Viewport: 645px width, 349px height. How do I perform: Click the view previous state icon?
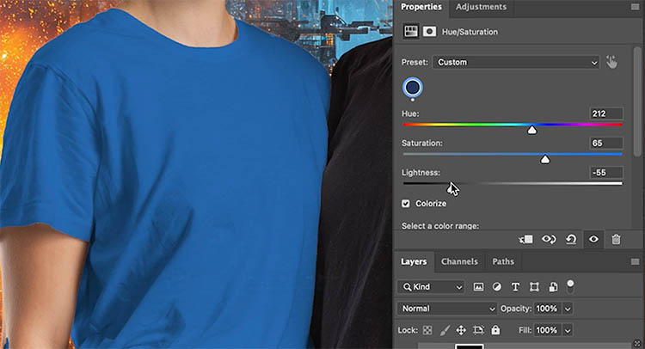(x=549, y=239)
